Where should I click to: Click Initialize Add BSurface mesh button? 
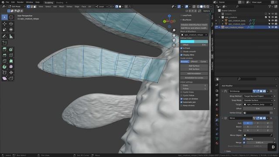[x=194, y=25]
